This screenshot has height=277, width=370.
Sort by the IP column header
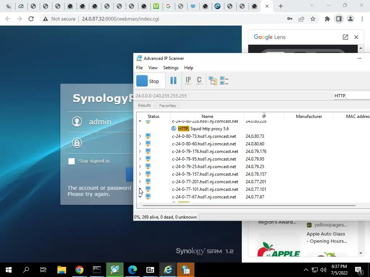coord(264,116)
